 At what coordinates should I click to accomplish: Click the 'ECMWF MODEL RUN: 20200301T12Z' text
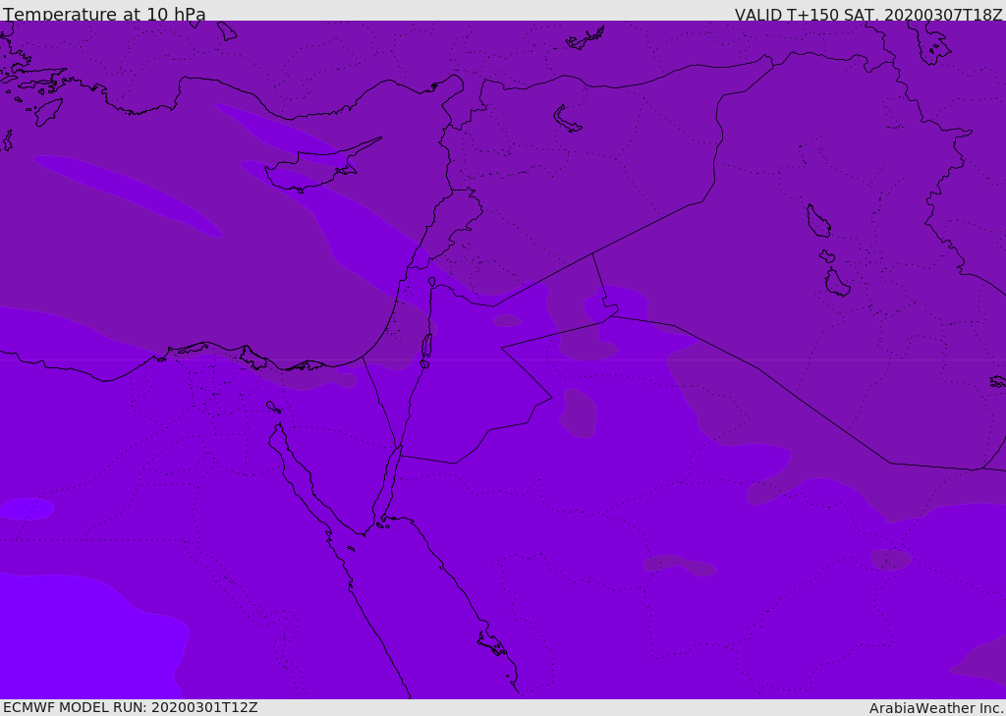click(131, 707)
